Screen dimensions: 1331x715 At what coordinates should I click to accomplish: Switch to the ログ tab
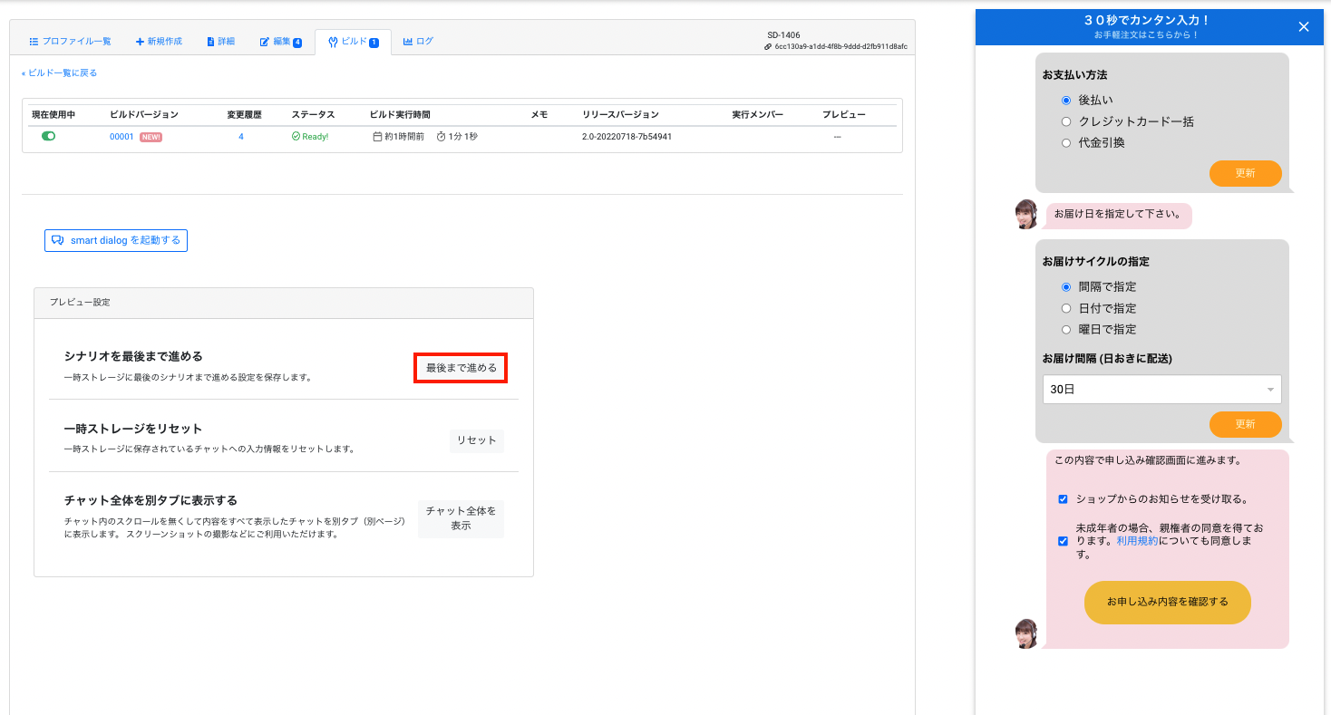pos(418,42)
